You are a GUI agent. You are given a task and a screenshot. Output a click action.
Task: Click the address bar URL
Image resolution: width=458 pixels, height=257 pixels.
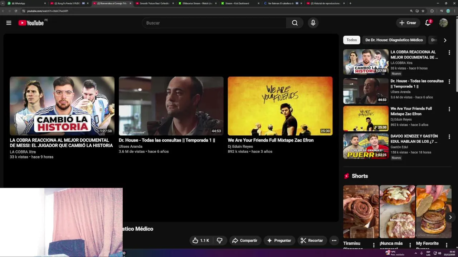coord(48,11)
